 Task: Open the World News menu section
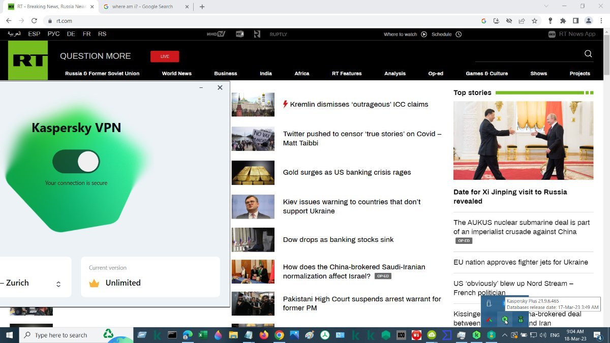coord(176,73)
